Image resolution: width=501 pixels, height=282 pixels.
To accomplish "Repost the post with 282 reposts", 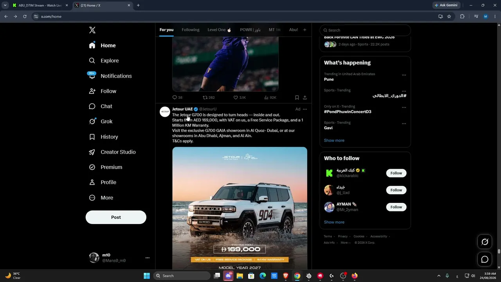I will tap(209, 98).
